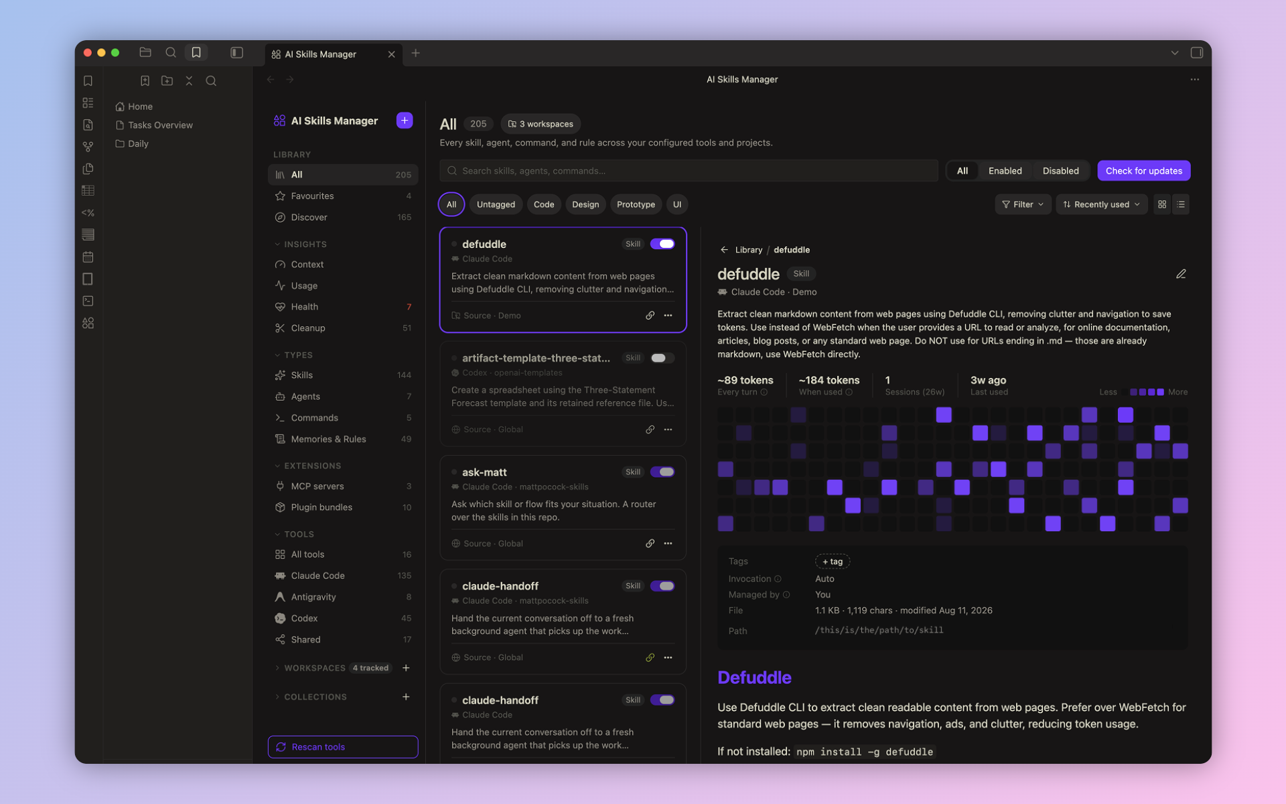Switch to list view layout
Screen dimensions: 1286x804
click(x=1181, y=204)
